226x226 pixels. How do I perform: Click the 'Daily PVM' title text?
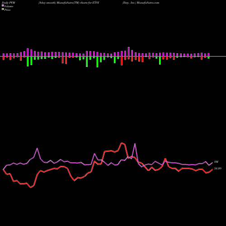tap(9, 3)
